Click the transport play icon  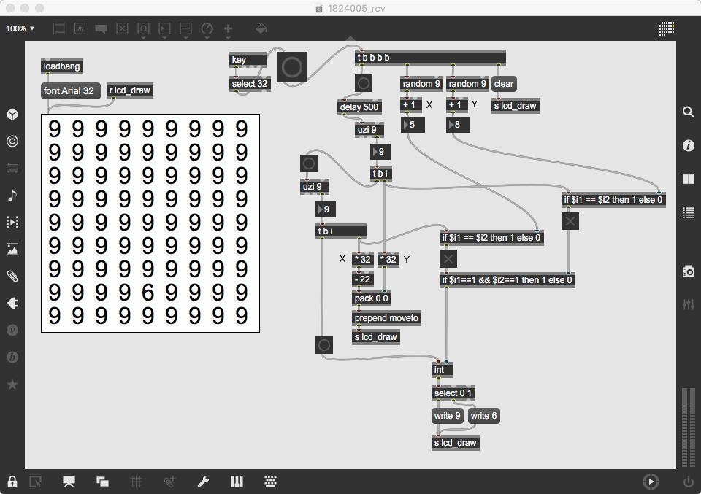pyautogui.click(x=651, y=482)
